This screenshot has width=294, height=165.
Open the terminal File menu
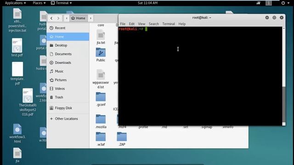tap(123, 24)
